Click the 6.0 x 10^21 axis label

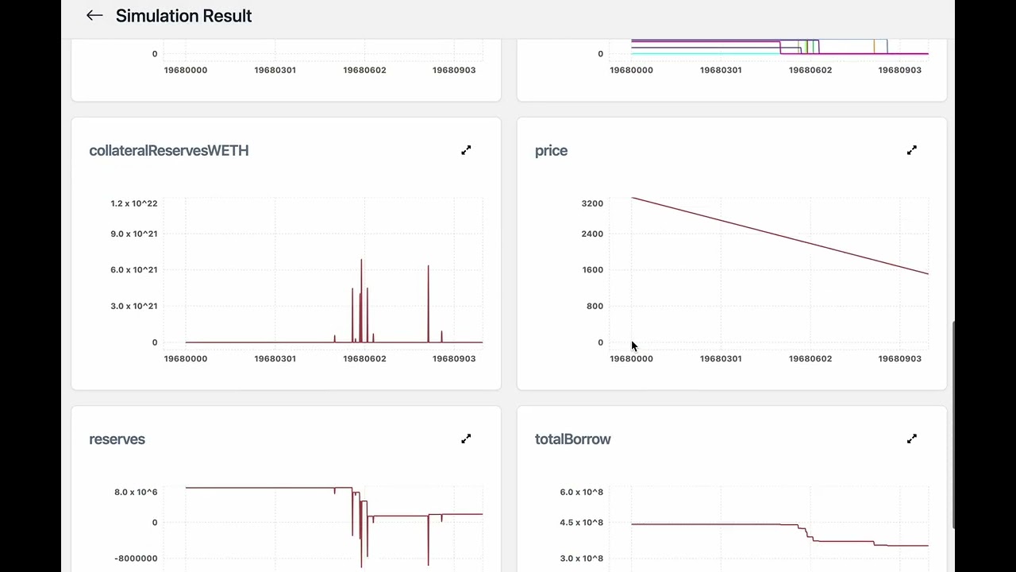(x=133, y=269)
